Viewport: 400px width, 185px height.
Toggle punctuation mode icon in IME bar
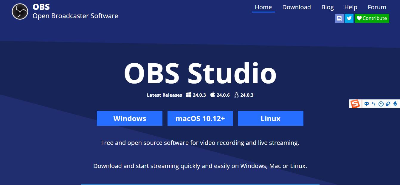(x=373, y=104)
